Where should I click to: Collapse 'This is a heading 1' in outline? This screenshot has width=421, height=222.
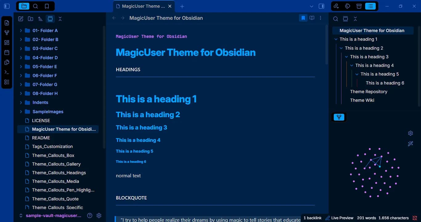tap(336, 39)
